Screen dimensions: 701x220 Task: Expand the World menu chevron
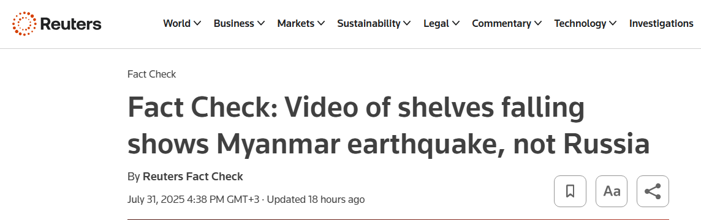pos(197,24)
